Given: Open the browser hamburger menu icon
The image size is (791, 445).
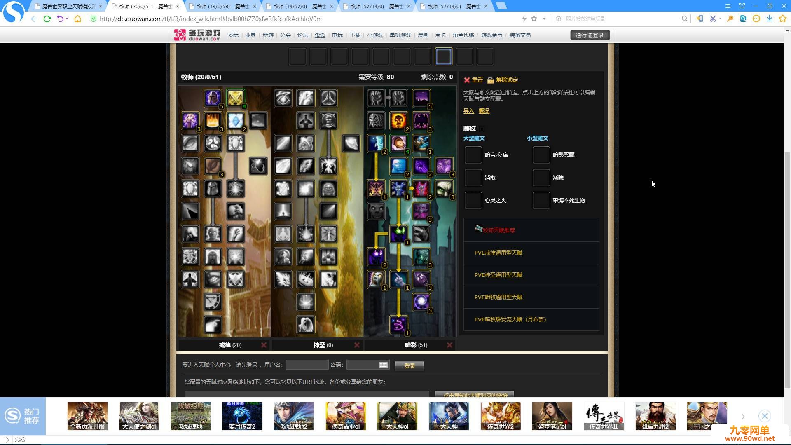Looking at the screenshot, I should tap(728, 6).
